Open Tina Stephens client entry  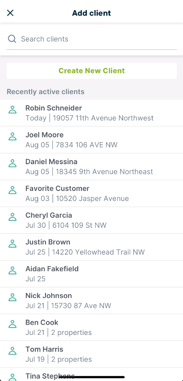[x=91, y=375]
